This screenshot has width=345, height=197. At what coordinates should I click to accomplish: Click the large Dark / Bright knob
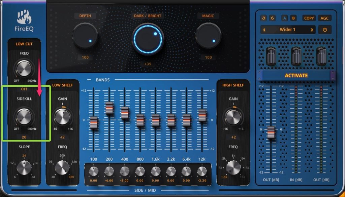[148, 39]
